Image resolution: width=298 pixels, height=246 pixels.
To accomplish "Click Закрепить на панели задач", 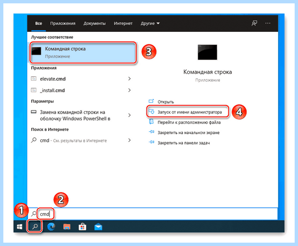I will pyautogui.click(x=184, y=143).
